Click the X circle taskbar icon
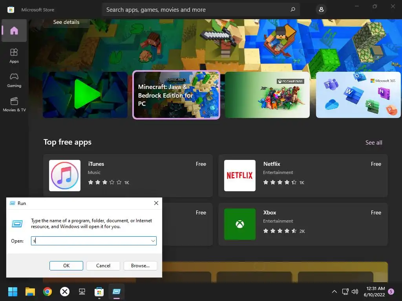The height and width of the screenshot is (301, 402). (x=65, y=292)
